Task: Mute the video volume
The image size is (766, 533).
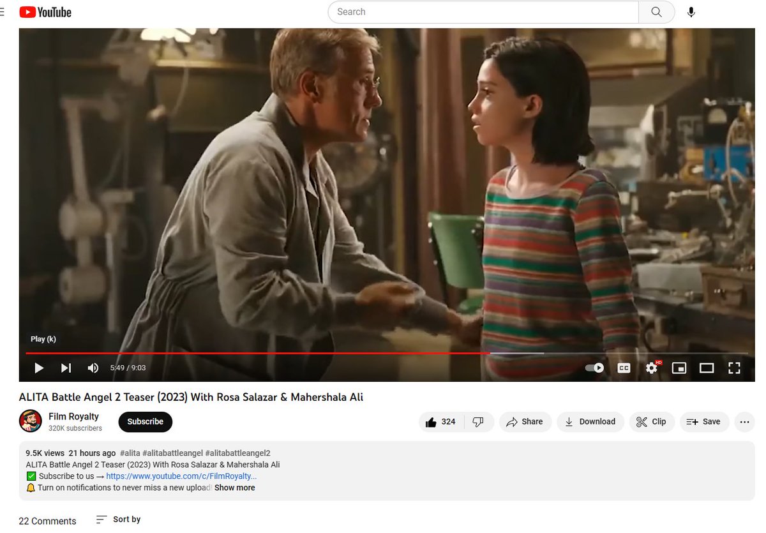Action: [93, 368]
